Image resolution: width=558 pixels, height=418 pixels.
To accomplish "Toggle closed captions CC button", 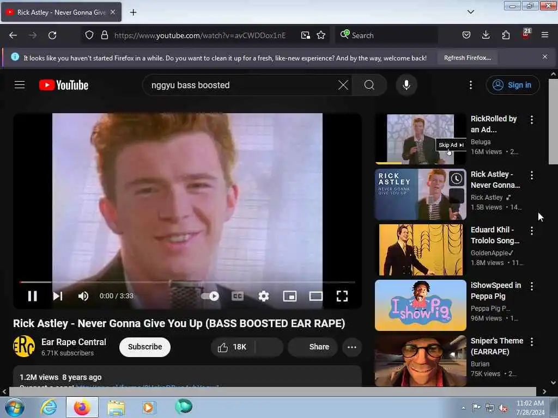I will pyautogui.click(x=238, y=296).
